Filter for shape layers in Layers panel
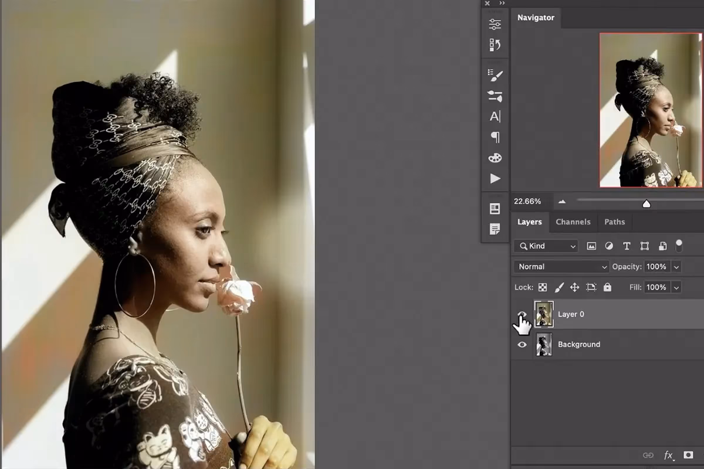This screenshot has width=704, height=469. tap(644, 246)
